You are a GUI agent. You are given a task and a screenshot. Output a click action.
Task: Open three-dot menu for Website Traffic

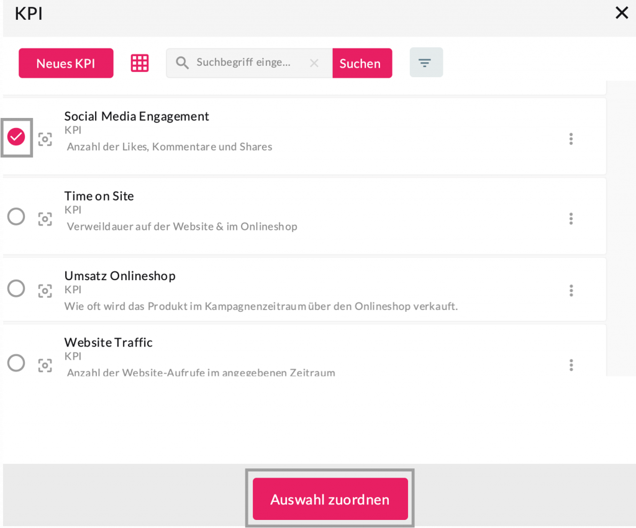571,365
